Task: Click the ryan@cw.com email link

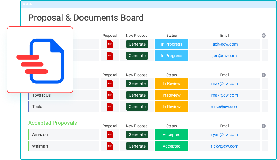Action: (225, 134)
